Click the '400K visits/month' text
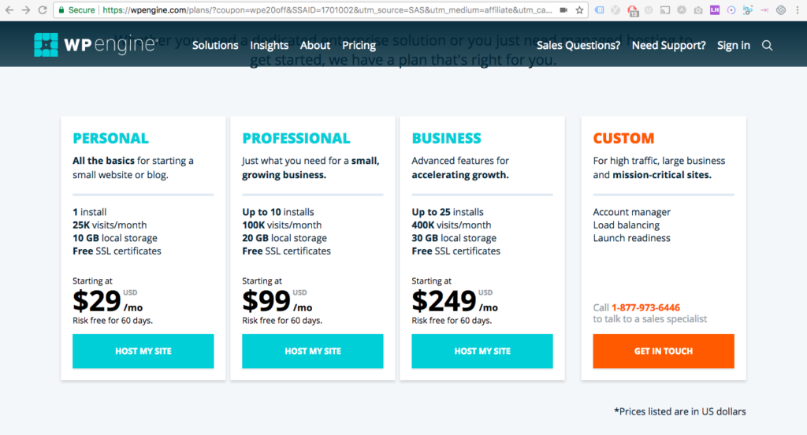The width and height of the screenshot is (807, 435). coord(452,225)
